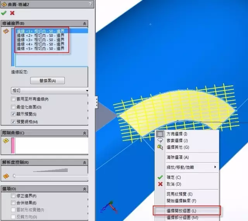
Task: Adjust the resolution control slider handle
Action: (x=14, y=176)
